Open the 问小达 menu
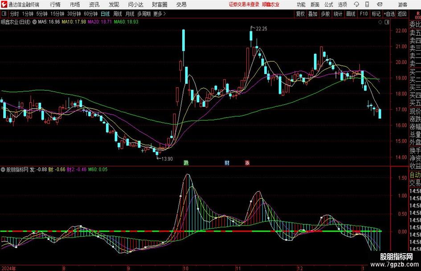The image size is (421, 271). pyautogui.click(x=135, y=4)
